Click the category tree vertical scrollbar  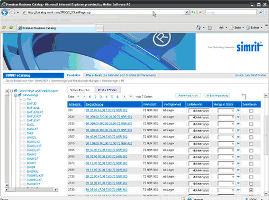click(x=7, y=138)
